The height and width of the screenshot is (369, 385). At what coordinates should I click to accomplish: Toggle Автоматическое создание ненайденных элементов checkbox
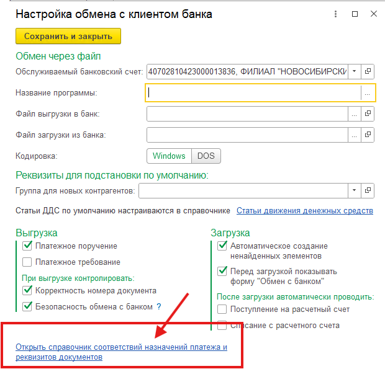pos(222,246)
